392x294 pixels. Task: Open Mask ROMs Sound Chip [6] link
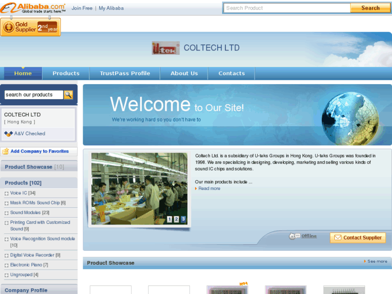tap(38, 203)
